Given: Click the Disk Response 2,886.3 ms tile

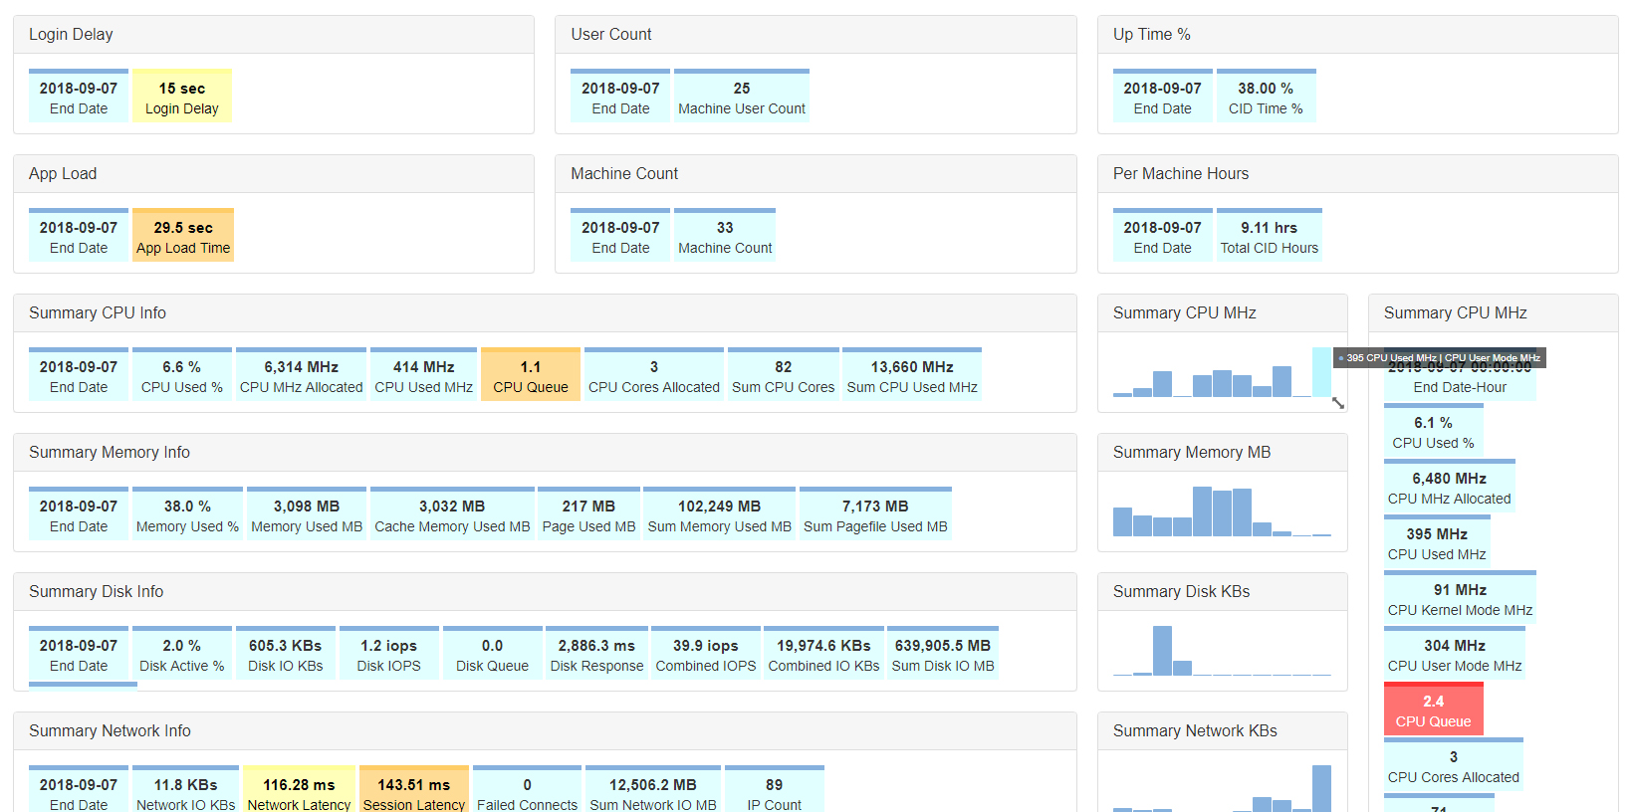Looking at the screenshot, I should pos(597,653).
